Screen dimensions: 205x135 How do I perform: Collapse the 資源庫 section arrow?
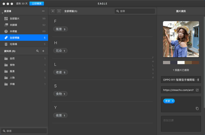pyautogui.click(x=2, y=12)
